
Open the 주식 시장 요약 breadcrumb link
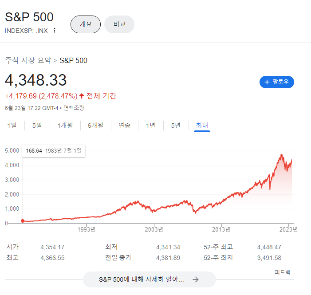[28, 60]
